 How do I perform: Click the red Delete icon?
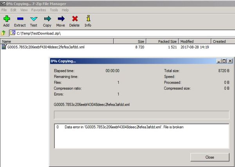tap(74, 18)
